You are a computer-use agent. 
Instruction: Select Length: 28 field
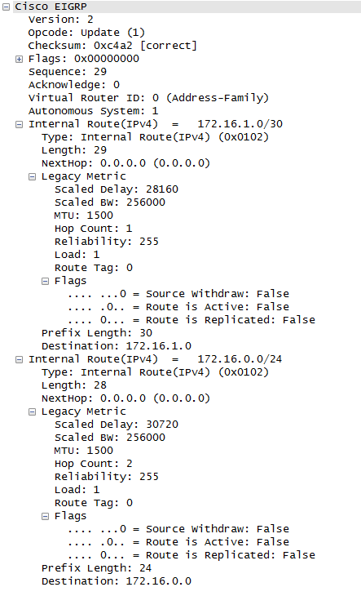point(74,385)
